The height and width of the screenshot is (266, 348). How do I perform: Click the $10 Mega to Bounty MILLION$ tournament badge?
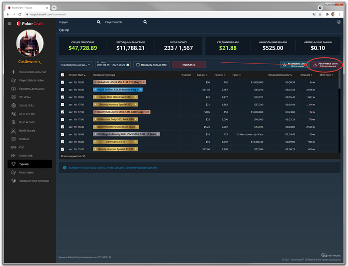pyautogui.click(x=126, y=134)
